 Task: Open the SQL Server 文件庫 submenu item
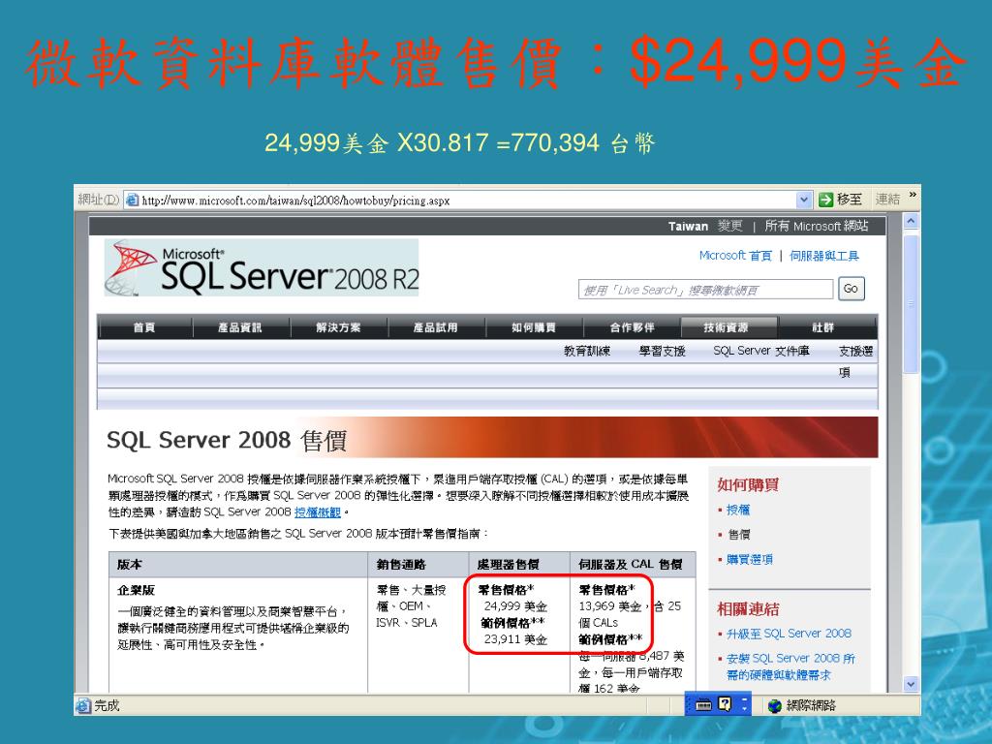[761, 351]
